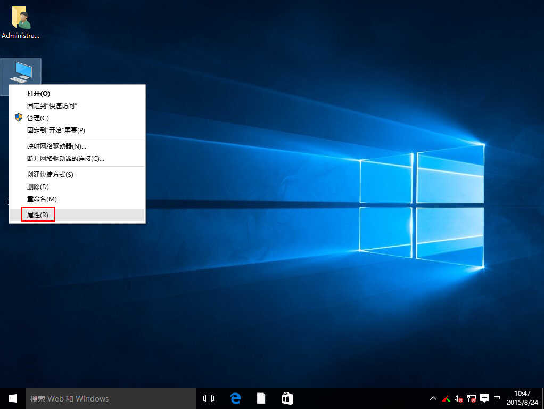Switch the Chinese 中 input method indicator
544x409 pixels.
pos(497,398)
